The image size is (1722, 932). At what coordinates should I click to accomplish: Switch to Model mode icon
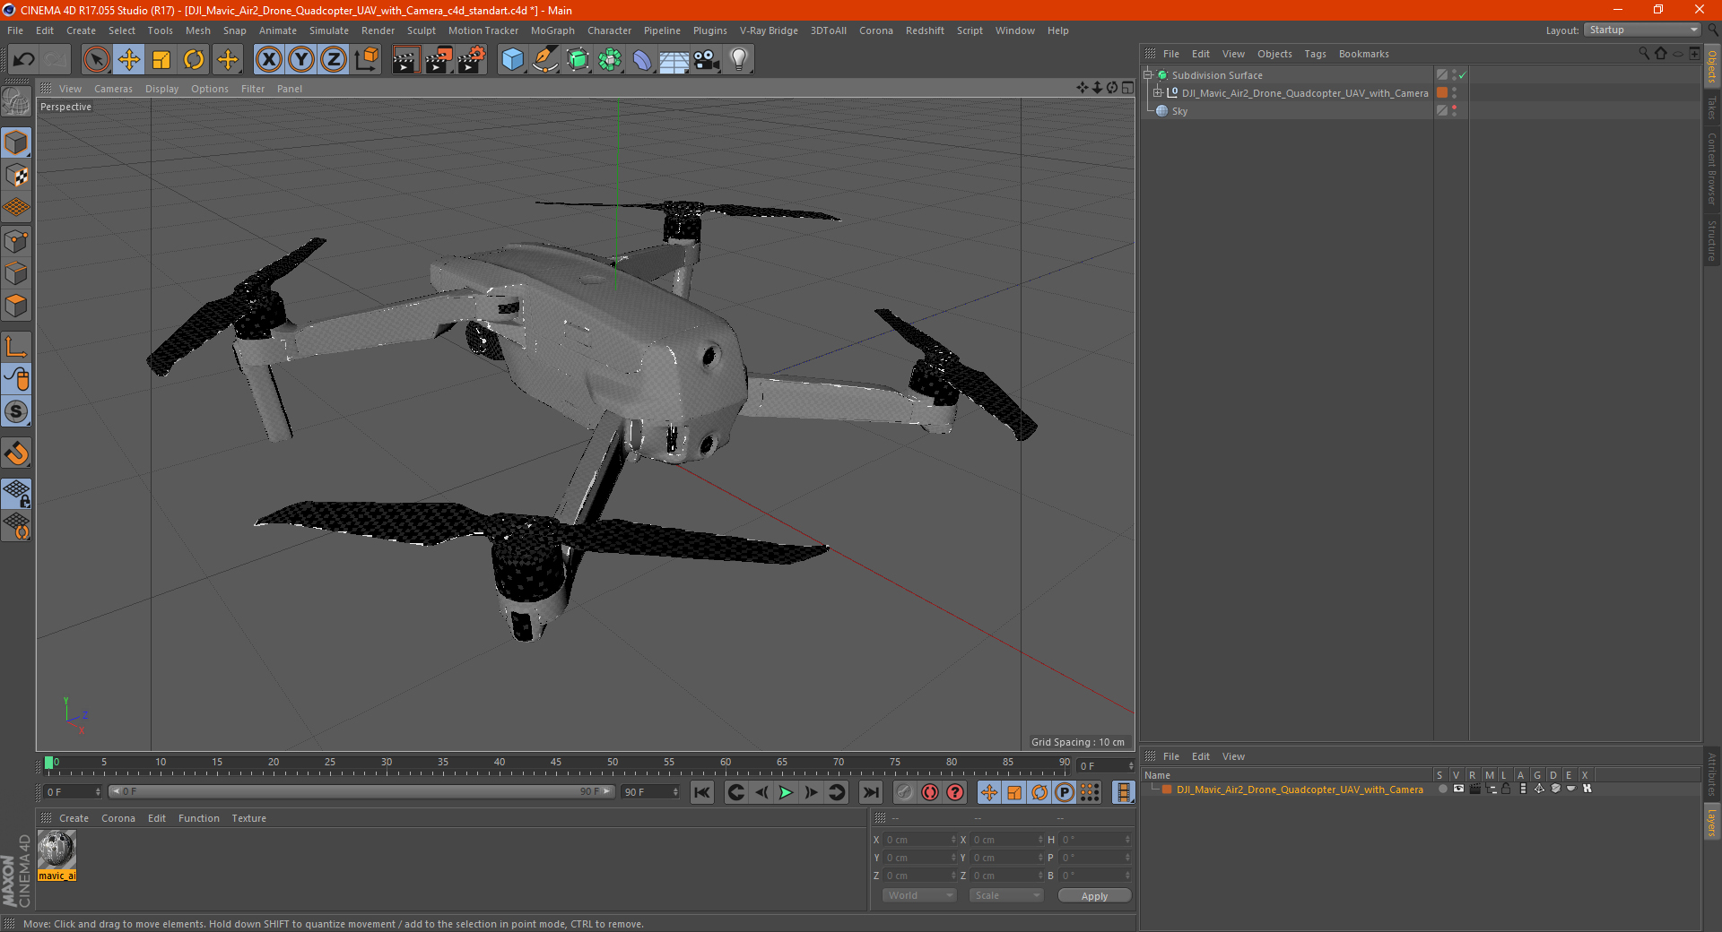click(16, 142)
